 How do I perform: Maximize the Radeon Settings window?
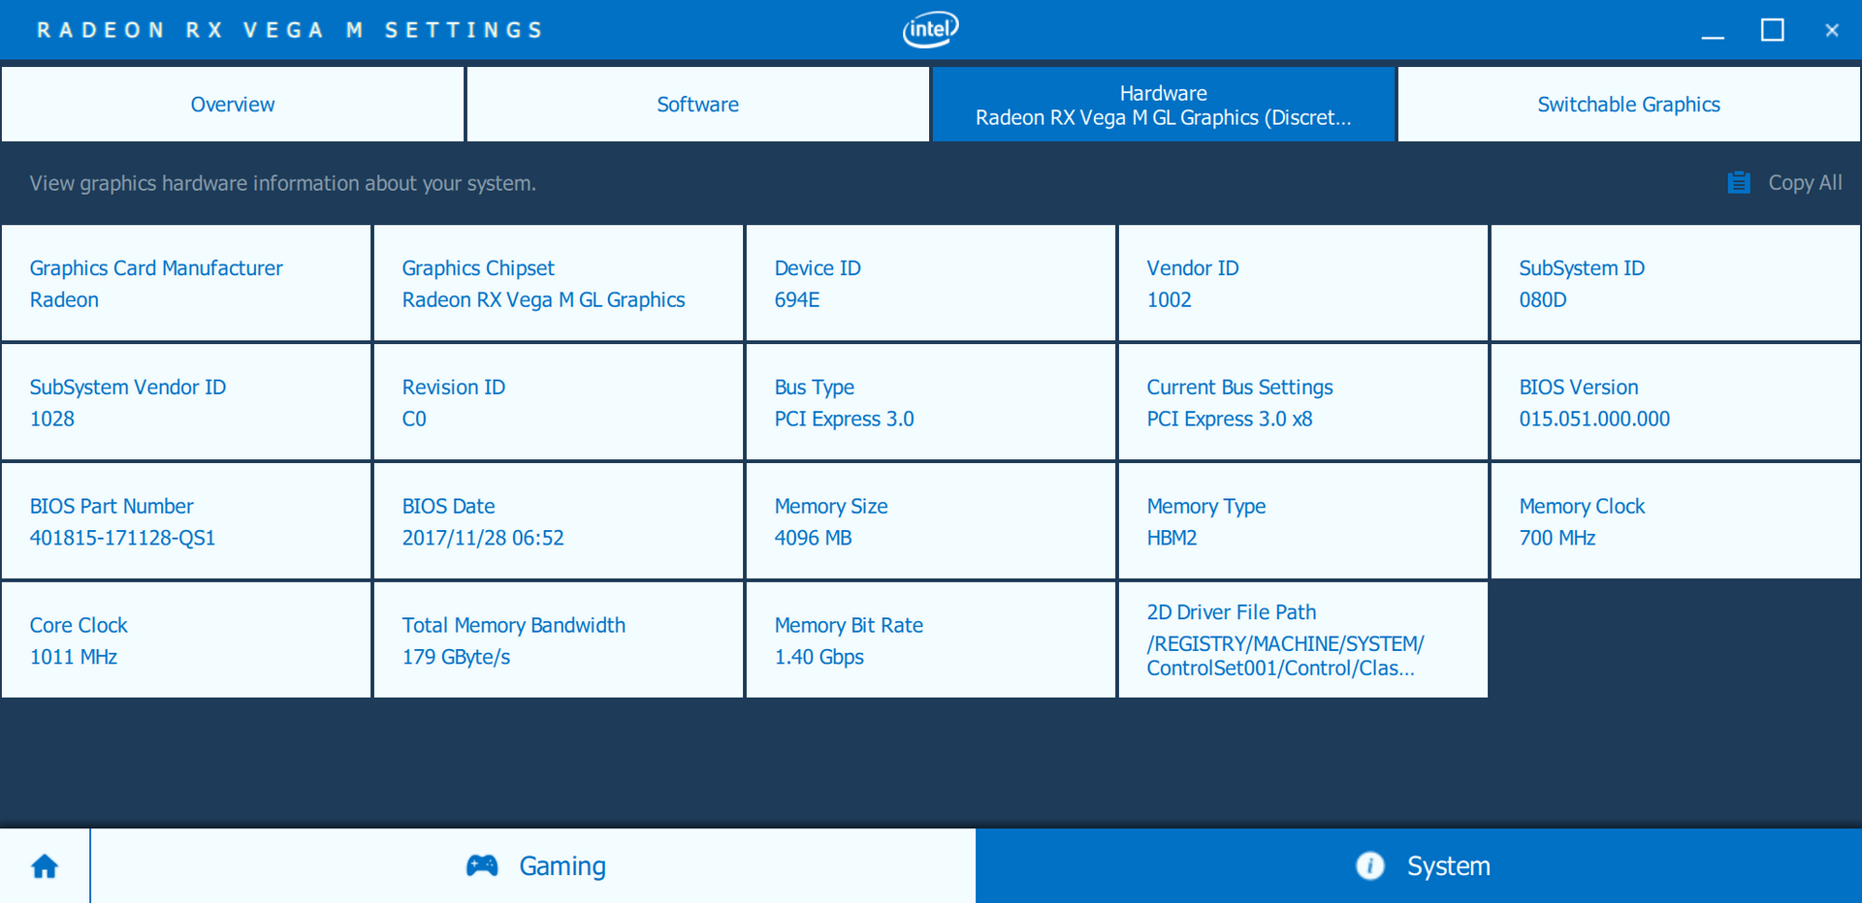[x=1772, y=30]
